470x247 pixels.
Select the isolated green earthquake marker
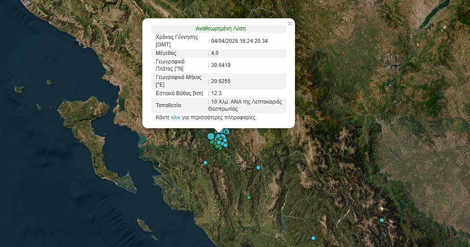pyautogui.click(x=249, y=197)
